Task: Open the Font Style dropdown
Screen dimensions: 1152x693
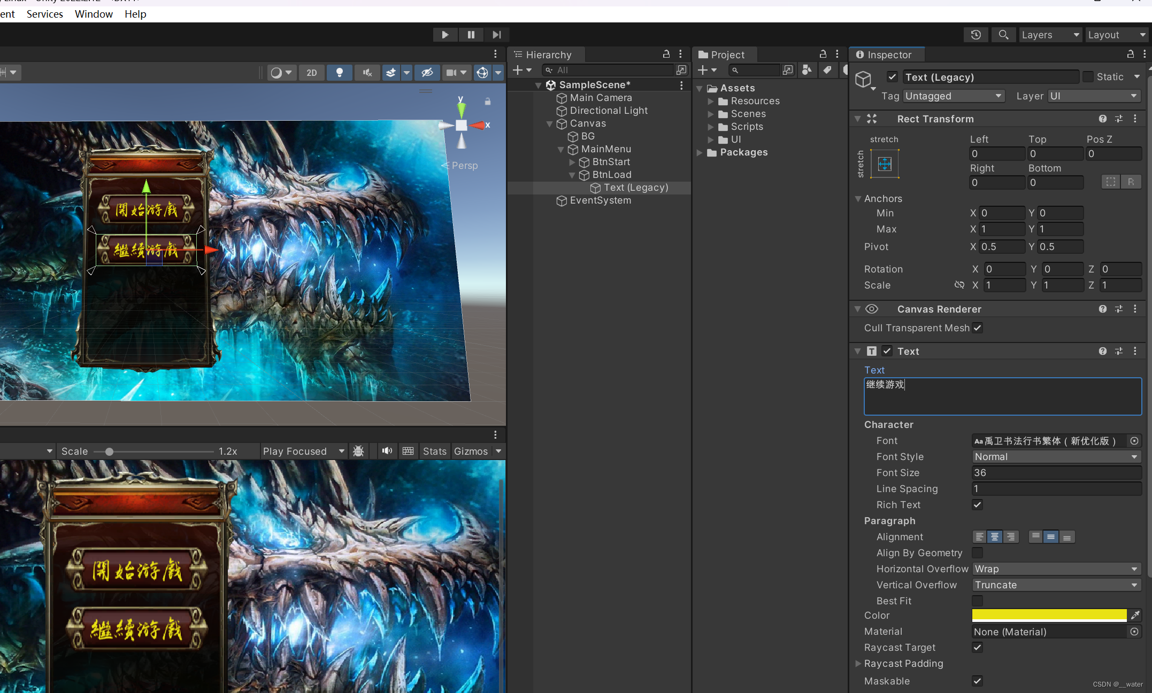Action: pos(1056,457)
